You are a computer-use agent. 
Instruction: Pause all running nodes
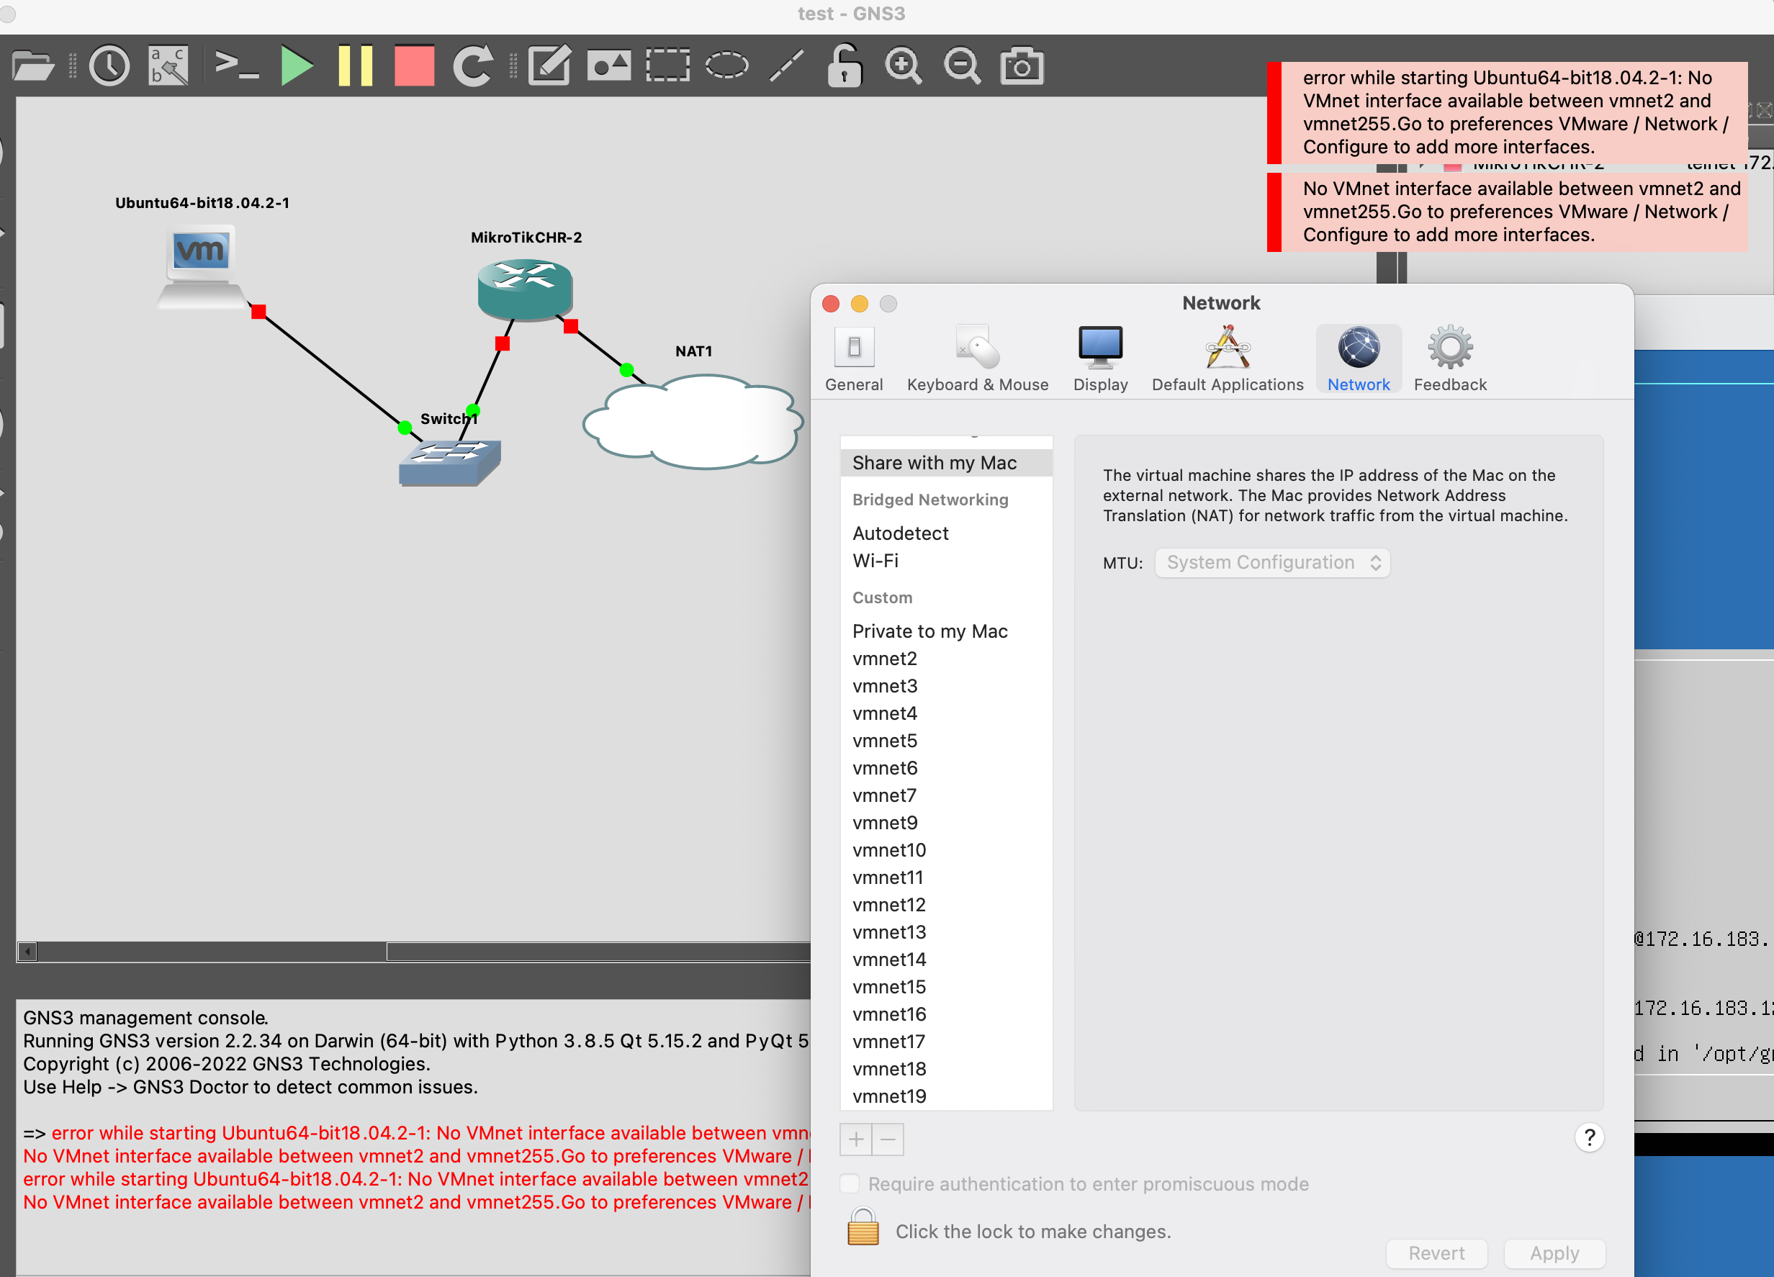(356, 66)
